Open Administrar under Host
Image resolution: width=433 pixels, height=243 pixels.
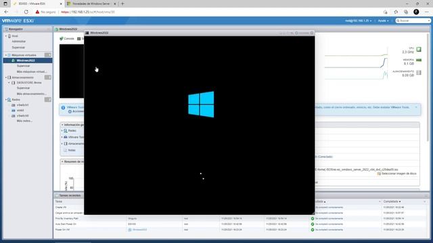(x=19, y=41)
